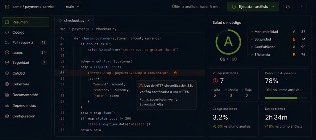The width and height of the screenshot is (316, 140).
Task: Click the highlighted URL string on line 55
Action: (x=128, y=73)
